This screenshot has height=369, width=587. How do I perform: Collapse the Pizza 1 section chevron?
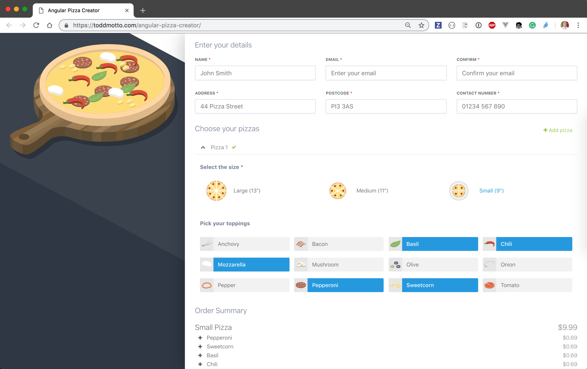(x=203, y=147)
